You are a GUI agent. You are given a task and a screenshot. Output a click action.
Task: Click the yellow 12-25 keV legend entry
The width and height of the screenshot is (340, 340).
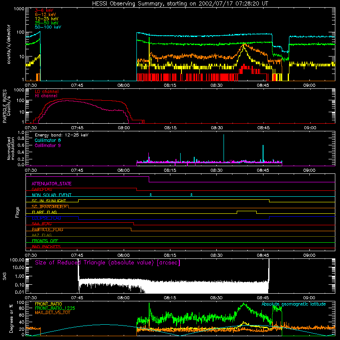(46, 19)
